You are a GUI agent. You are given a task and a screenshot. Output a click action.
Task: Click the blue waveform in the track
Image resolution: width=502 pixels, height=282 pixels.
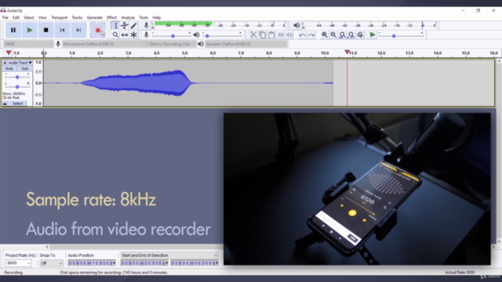(x=138, y=83)
